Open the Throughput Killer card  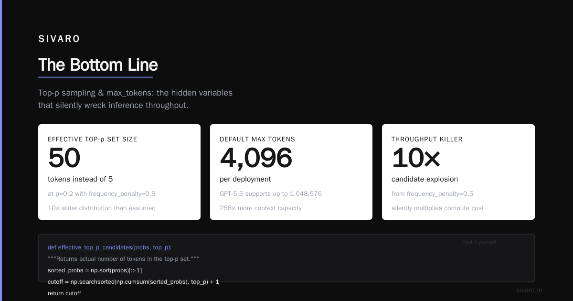(458, 172)
